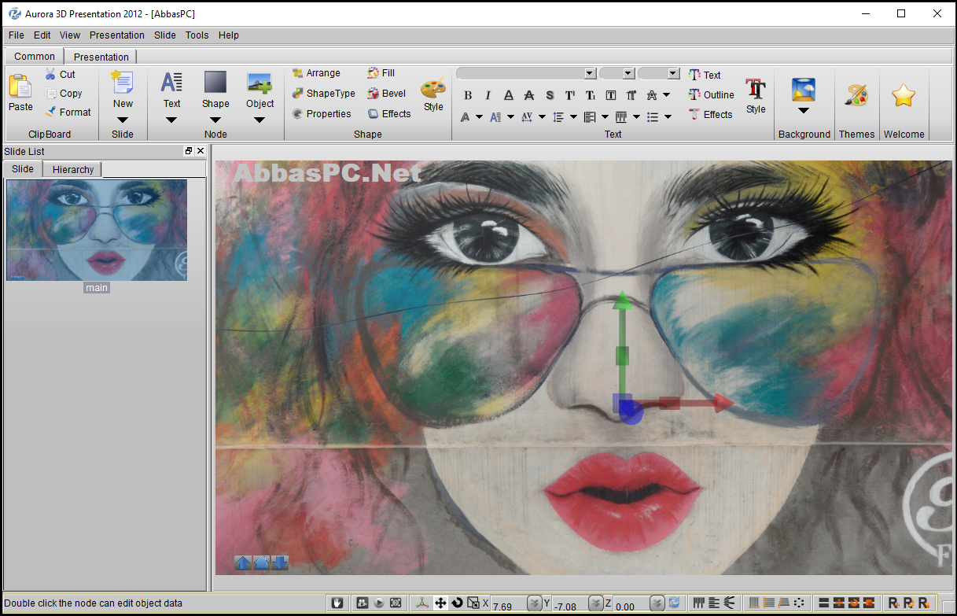Open the Themes palette icon
The image size is (957, 616).
click(856, 95)
